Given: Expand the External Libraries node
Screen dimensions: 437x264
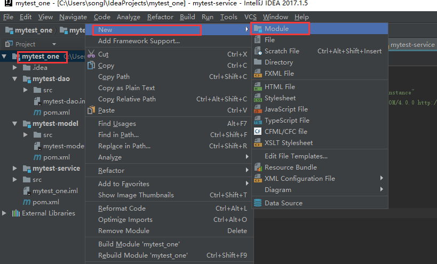Looking at the screenshot, I should click(4, 213).
